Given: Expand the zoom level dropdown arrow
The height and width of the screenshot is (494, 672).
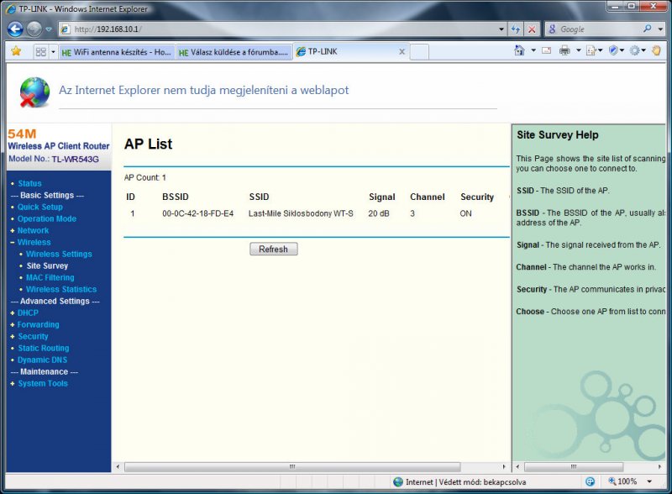Looking at the screenshot, I should [649, 482].
